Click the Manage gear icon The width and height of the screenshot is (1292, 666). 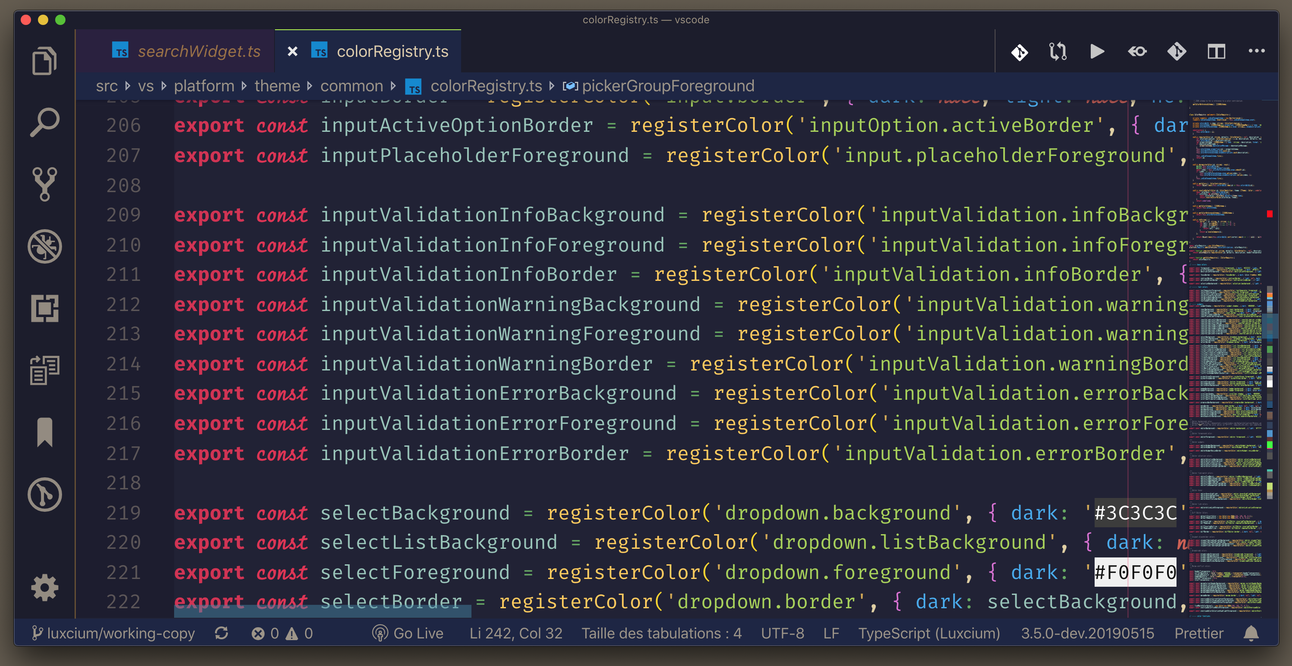click(44, 587)
